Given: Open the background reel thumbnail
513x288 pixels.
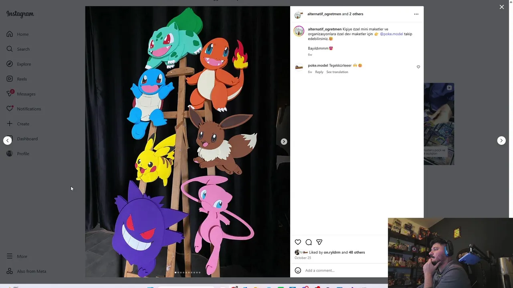Looking at the screenshot, I should [x=439, y=124].
